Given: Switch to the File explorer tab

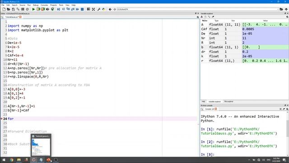Looking at the screenshot, I should pyautogui.click(x=228, y=101).
